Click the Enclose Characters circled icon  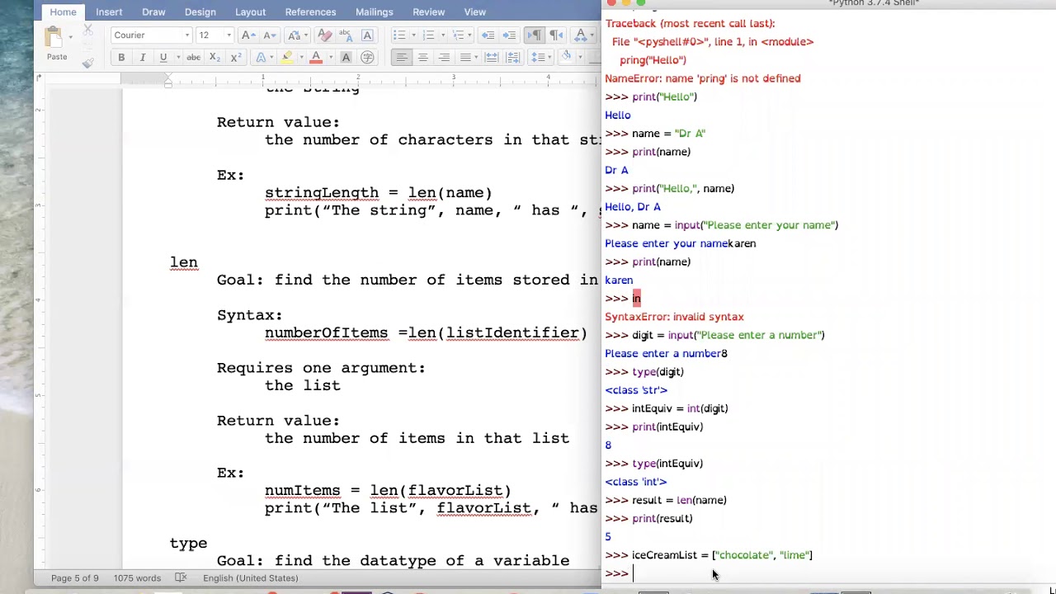point(366,57)
